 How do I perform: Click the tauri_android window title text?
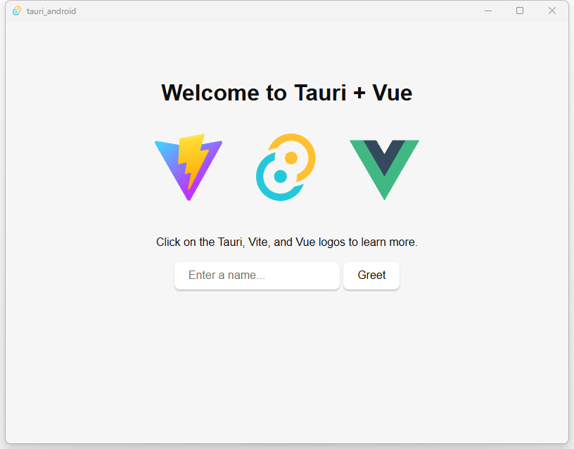[51, 11]
